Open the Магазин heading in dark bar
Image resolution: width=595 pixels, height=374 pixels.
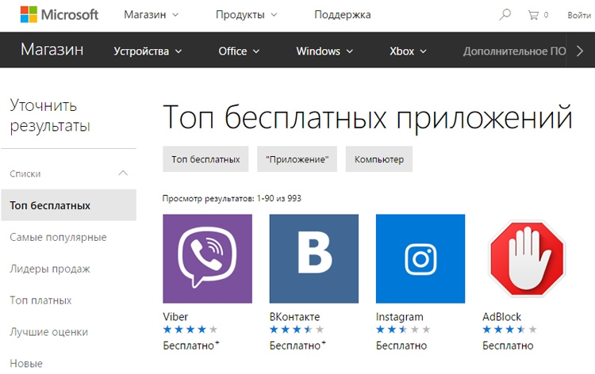tap(52, 50)
